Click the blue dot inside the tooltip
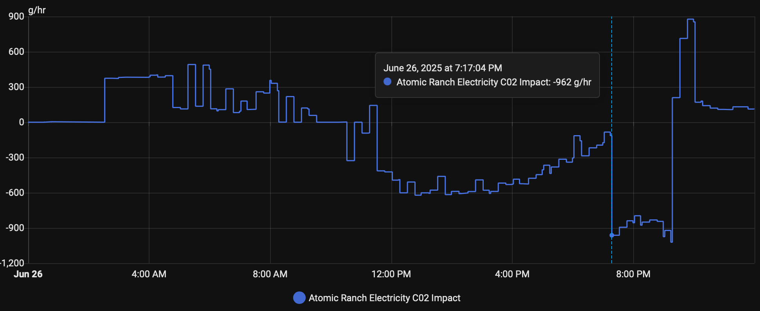Viewport: 760px width, 311px height. point(387,81)
